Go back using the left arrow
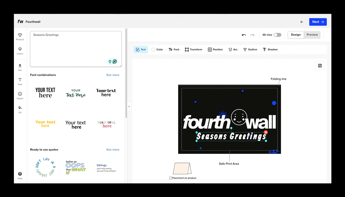This screenshot has width=345, height=197. (302, 22)
